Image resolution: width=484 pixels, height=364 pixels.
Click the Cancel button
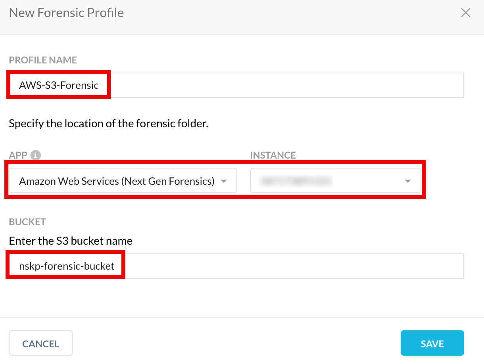click(x=41, y=343)
